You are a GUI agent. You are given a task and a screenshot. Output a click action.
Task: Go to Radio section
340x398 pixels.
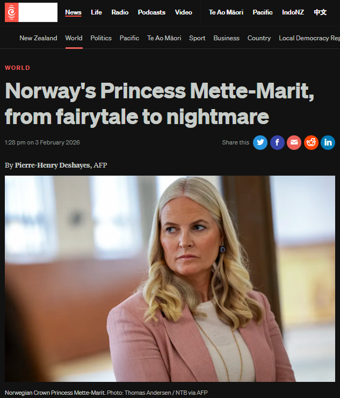[x=120, y=12]
